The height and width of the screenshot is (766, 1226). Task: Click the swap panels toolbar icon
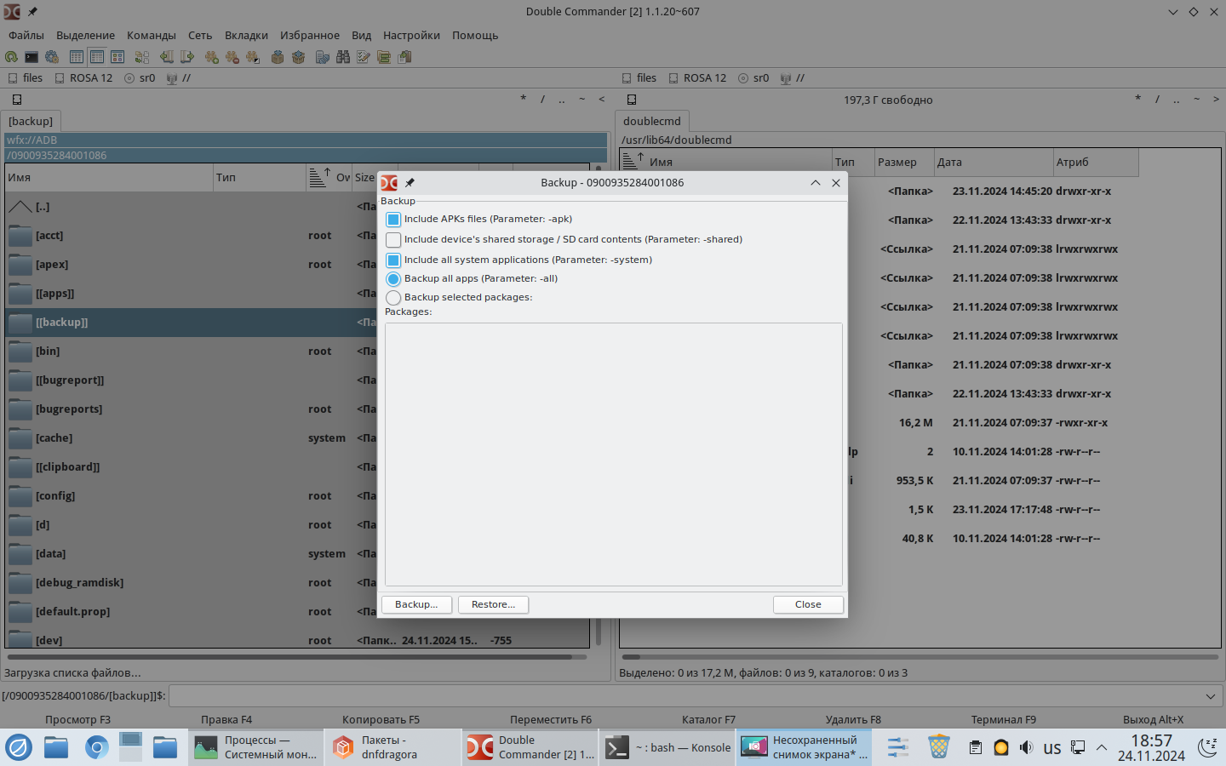[142, 57]
